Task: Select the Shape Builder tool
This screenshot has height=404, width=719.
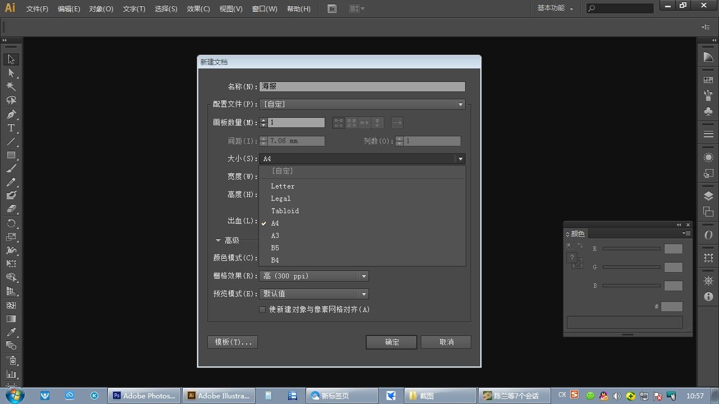Action: (x=11, y=278)
